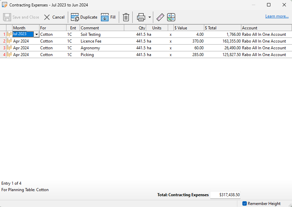Click the Fill down icon
The width and height of the screenshot is (292, 207).
point(105,17)
